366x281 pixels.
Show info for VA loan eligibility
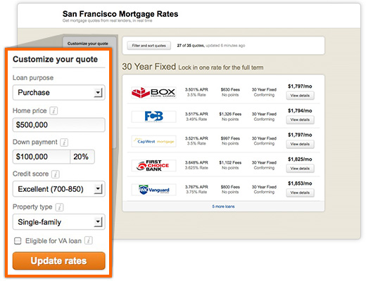pyautogui.click(x=89, y=240)
